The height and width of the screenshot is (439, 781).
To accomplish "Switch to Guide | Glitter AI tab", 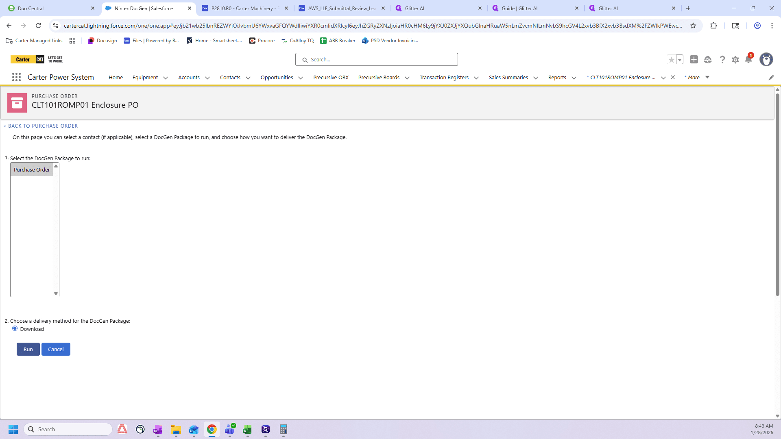I will 536,8.
